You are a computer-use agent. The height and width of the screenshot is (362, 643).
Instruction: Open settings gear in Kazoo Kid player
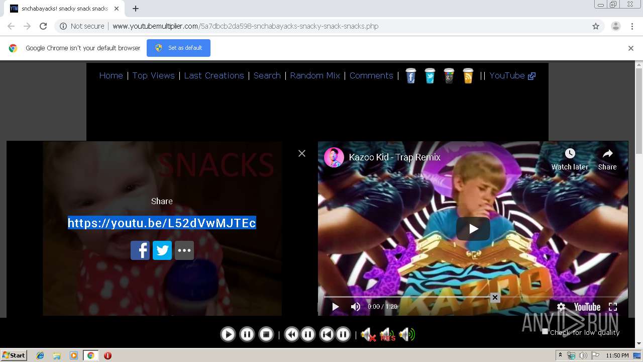[561, 307]
